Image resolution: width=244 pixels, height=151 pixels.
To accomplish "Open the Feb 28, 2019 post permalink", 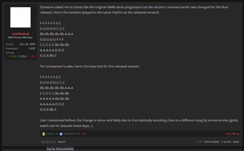I will point(48,142).
